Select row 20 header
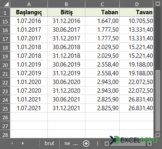This screenshot has width=162, height=149. pos(5,65)
